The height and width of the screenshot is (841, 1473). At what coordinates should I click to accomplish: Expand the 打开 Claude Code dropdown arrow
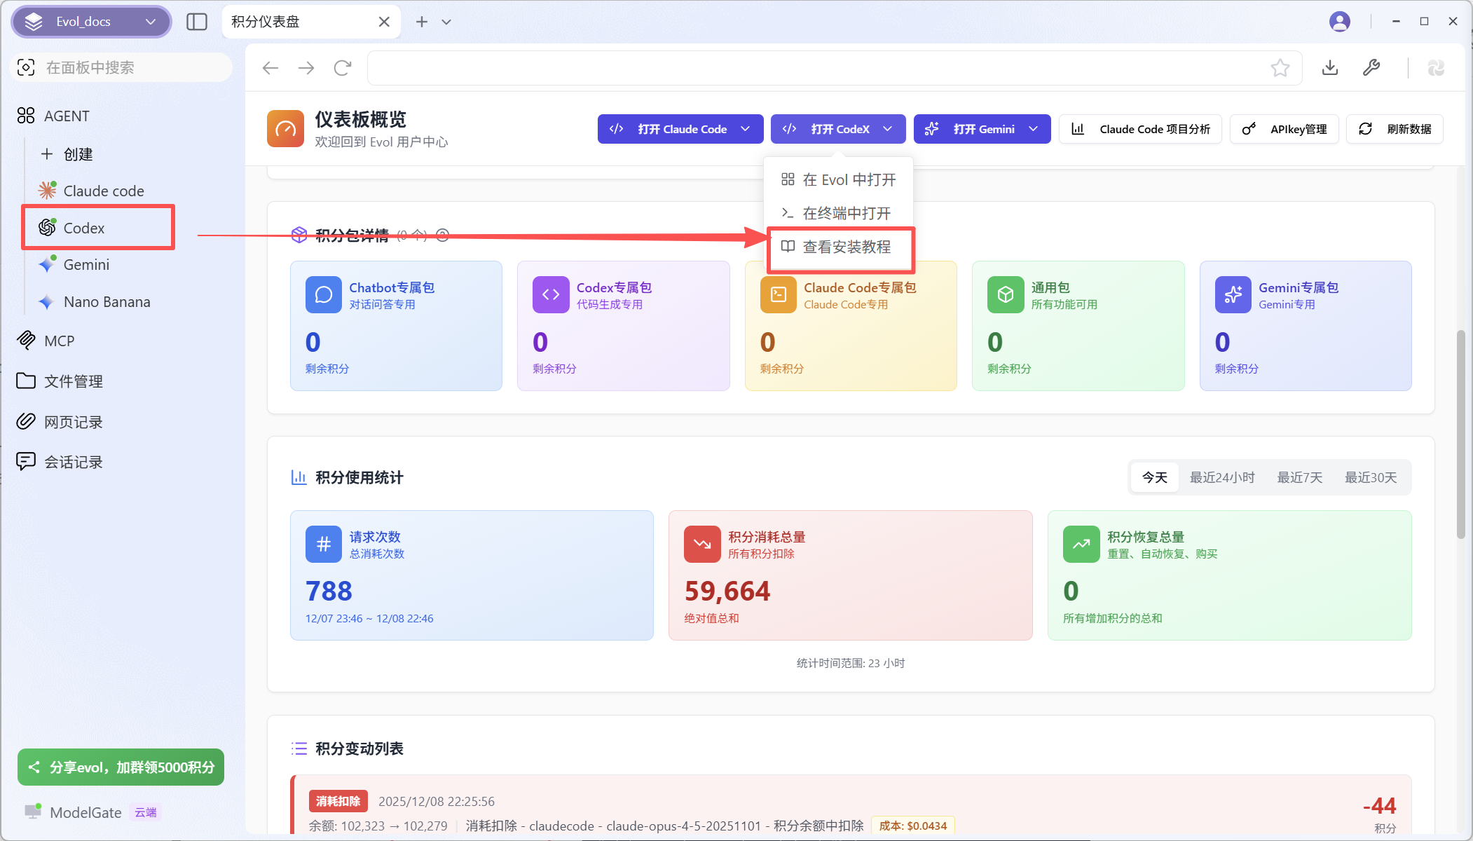click(746, 129)
